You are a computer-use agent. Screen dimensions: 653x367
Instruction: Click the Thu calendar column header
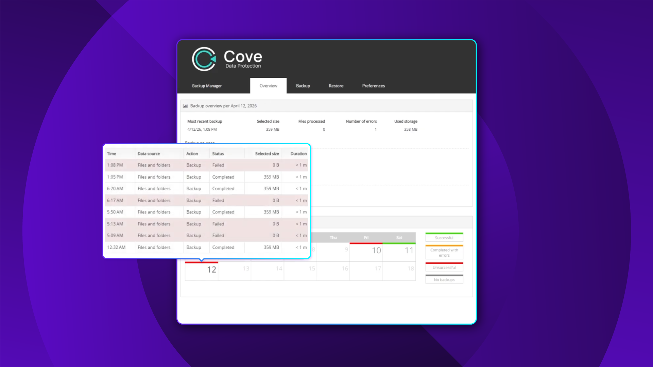pyautogui.click(x=333, y=238)
